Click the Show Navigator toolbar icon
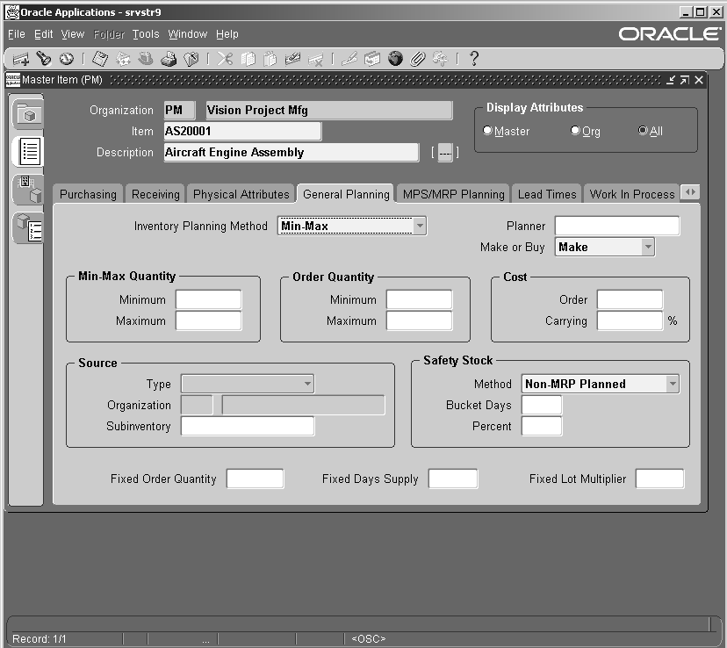The image size is (727, 648). click(x=67, y=59)
